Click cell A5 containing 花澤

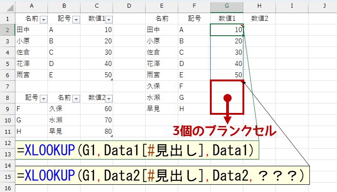(x=32, y=64)
